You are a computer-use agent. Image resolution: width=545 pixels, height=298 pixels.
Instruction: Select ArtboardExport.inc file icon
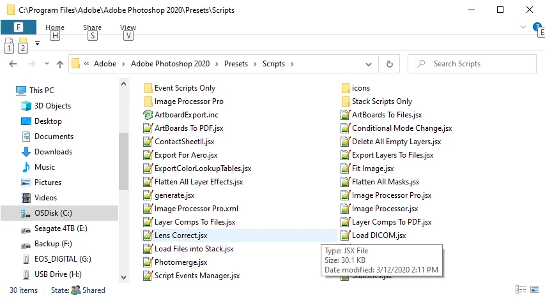pos(148,115)
